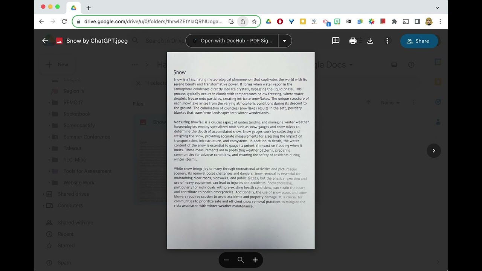Click the Google Drive extension icon
The height and width of the screenshot is (271, 482).
[x=268, y=21]
